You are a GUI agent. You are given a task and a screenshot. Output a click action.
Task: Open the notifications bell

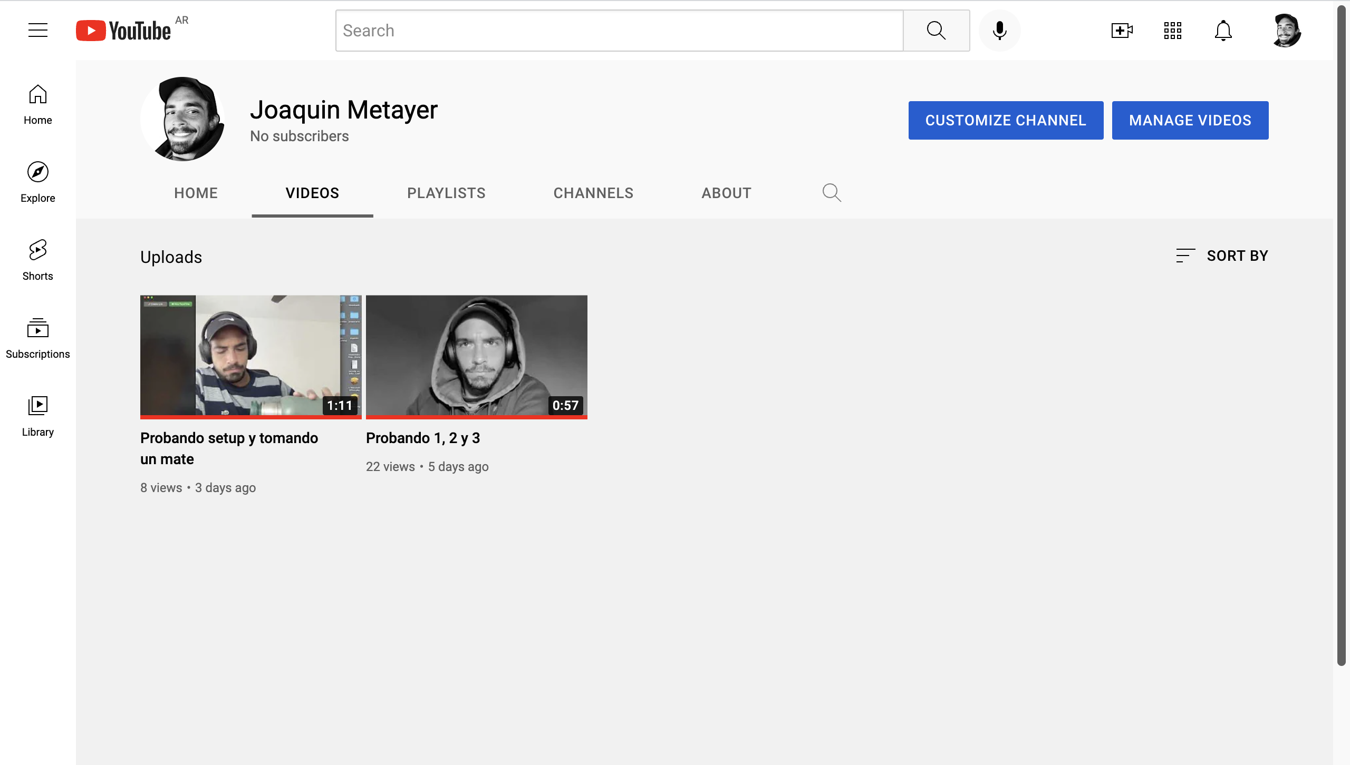click(x=1223, y=31)
